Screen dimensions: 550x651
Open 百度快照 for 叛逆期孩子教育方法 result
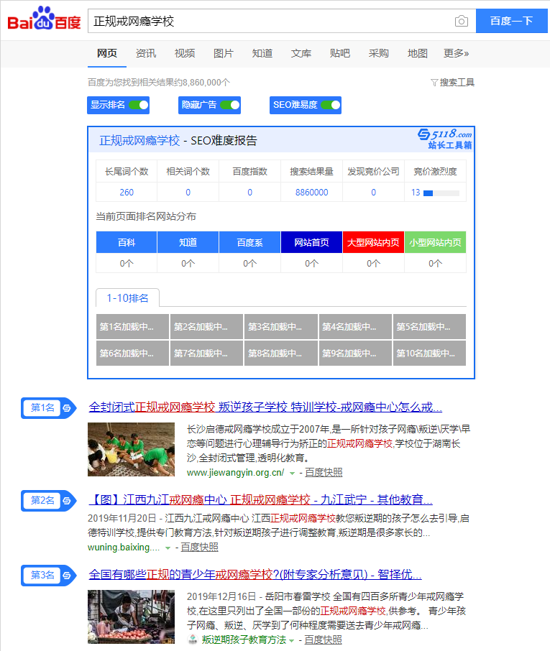323,640
